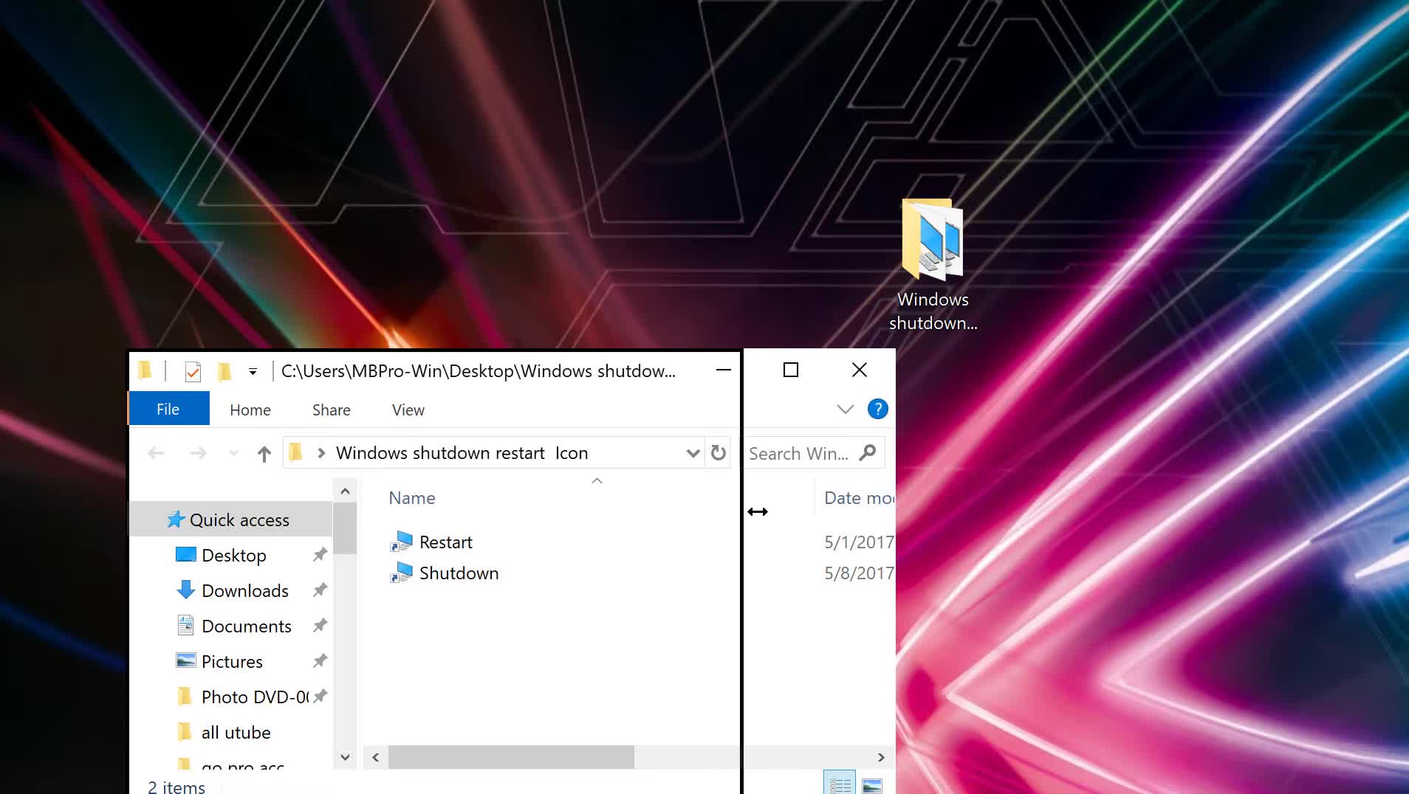Switch to Large icons view layout
The height and width of the screenshot is (794, 1409).
coord(872,785)
